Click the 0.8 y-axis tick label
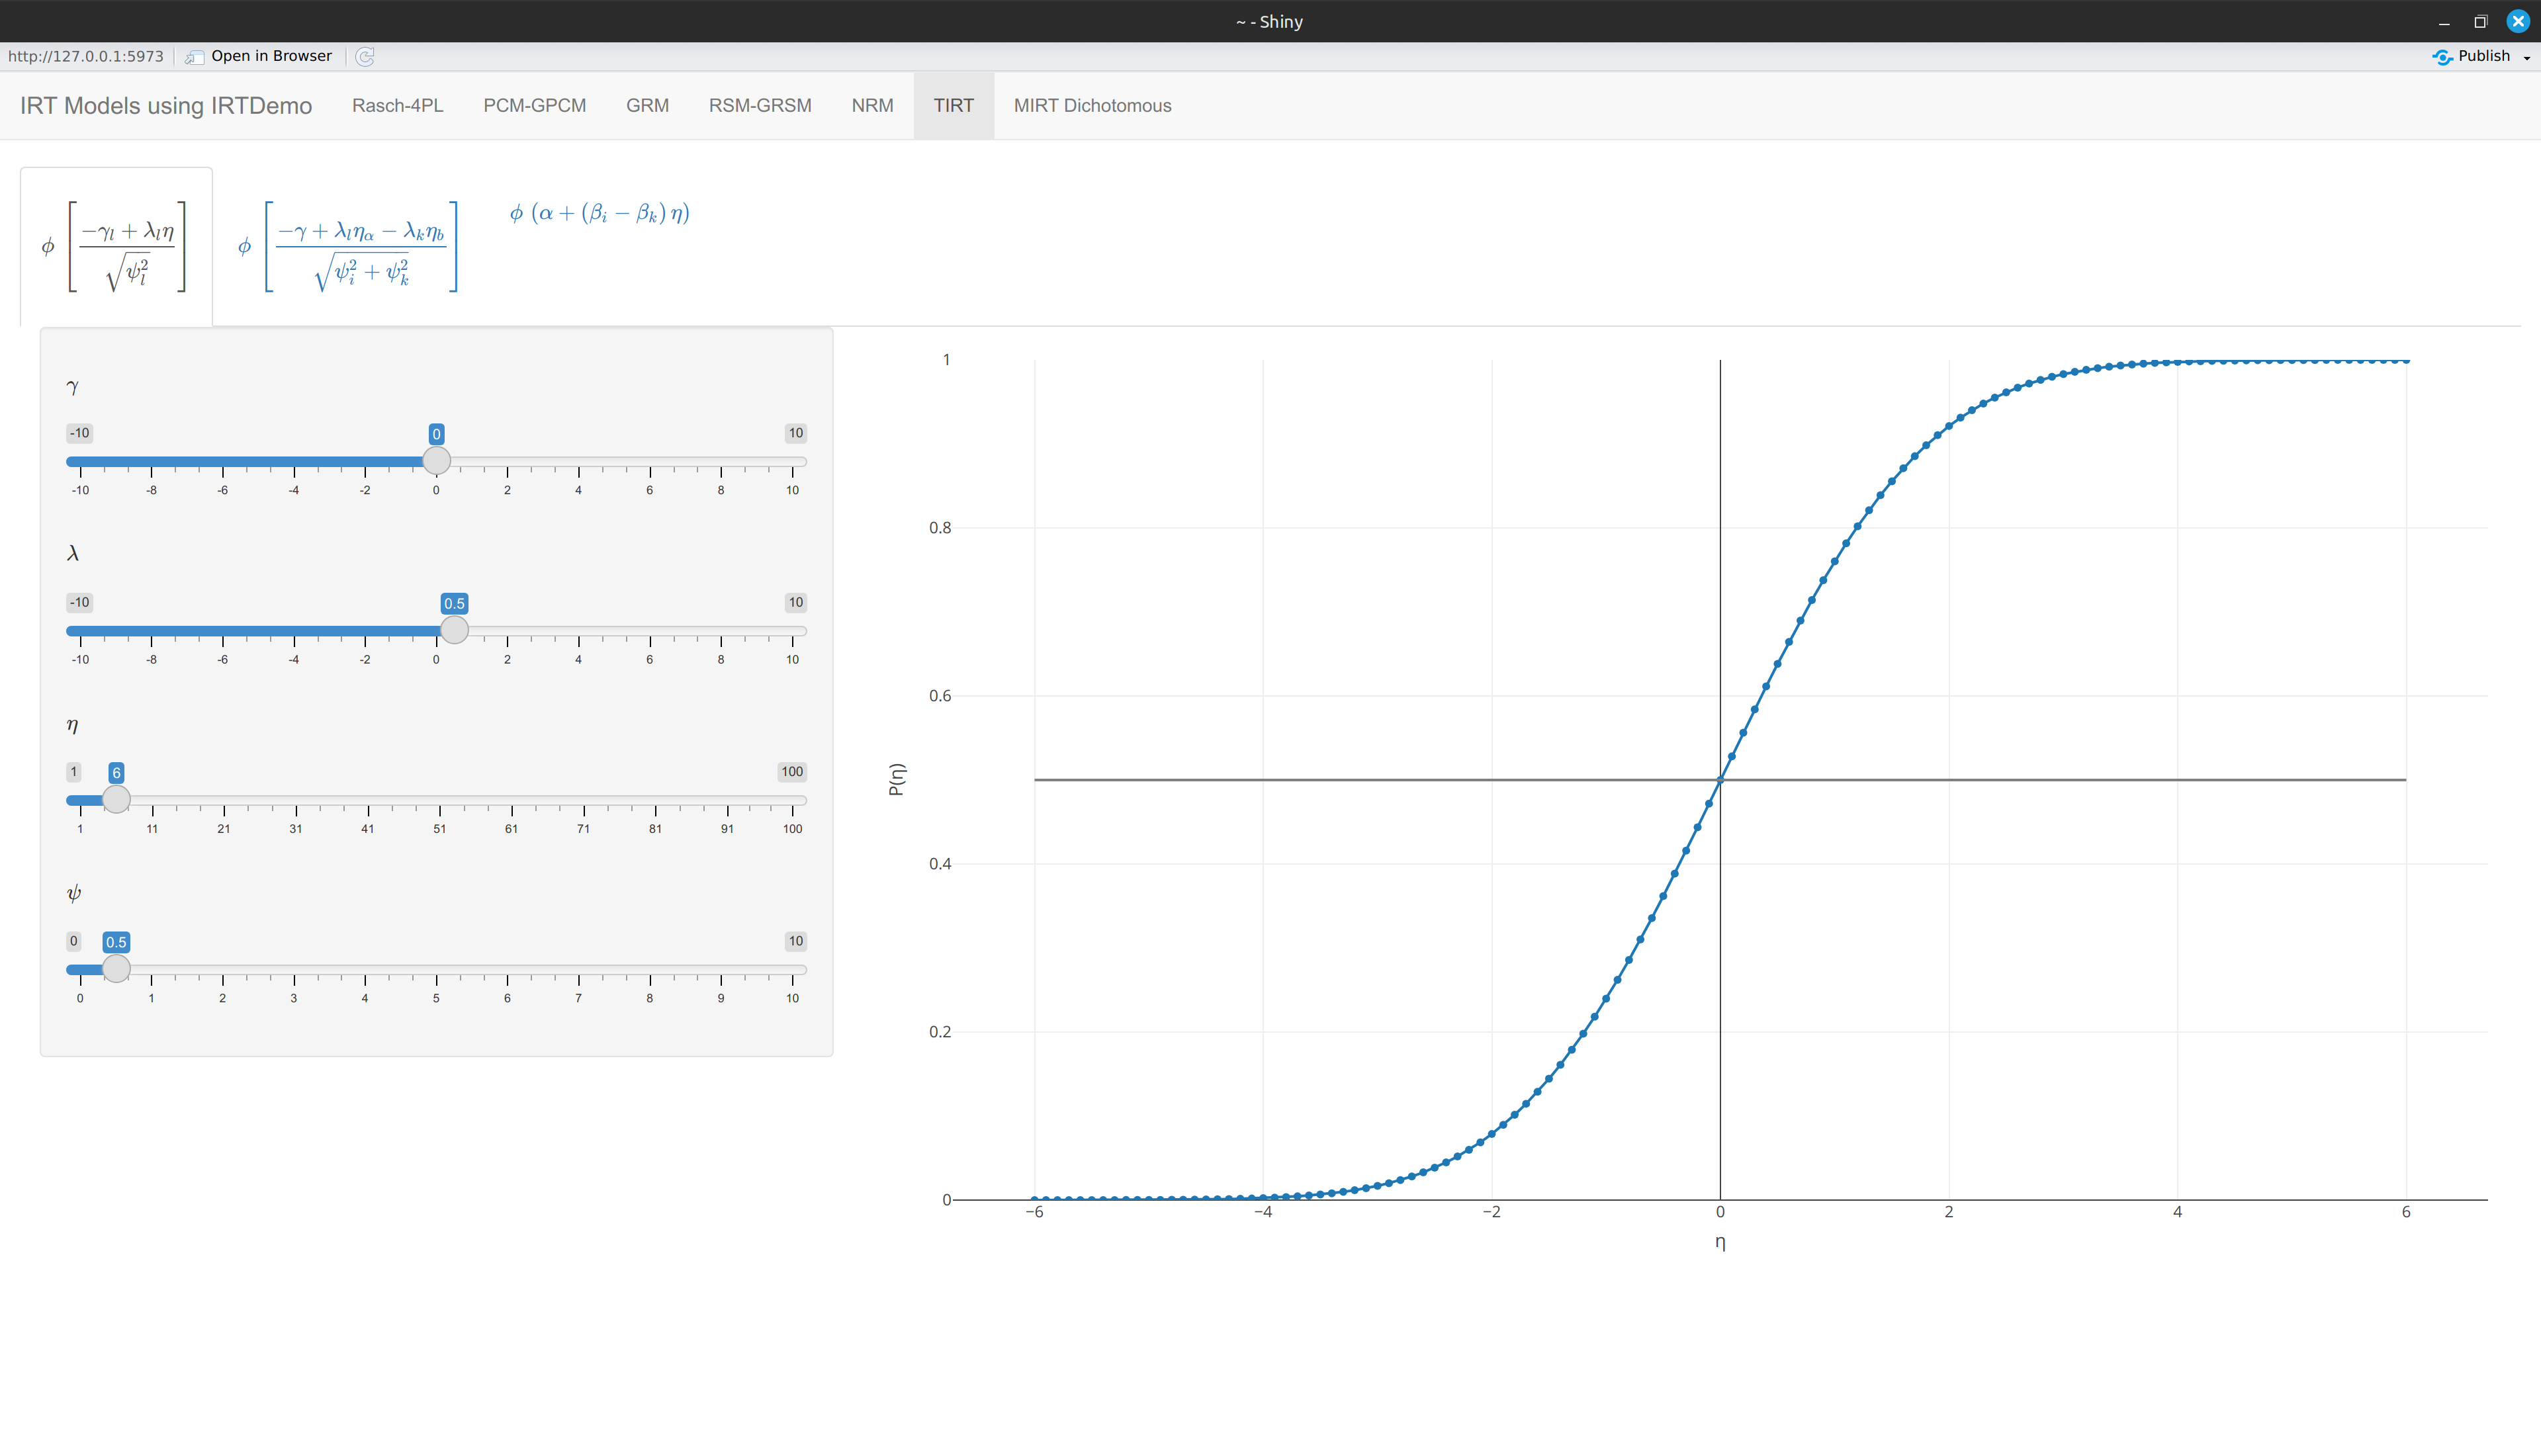The width and height of the screenshot is (2541, 1429). click(940, 528)
